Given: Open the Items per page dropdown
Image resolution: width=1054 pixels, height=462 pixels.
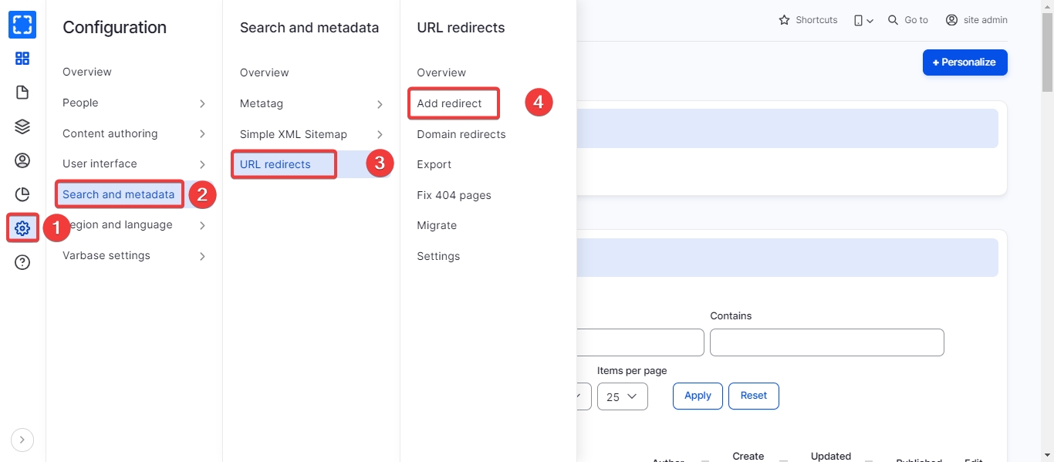Looking at the screenshot, I should (622, 396).
